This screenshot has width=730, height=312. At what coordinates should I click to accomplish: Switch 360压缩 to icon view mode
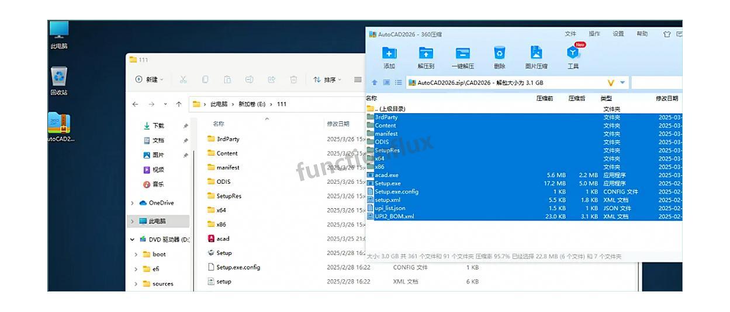tap(386, 83)
